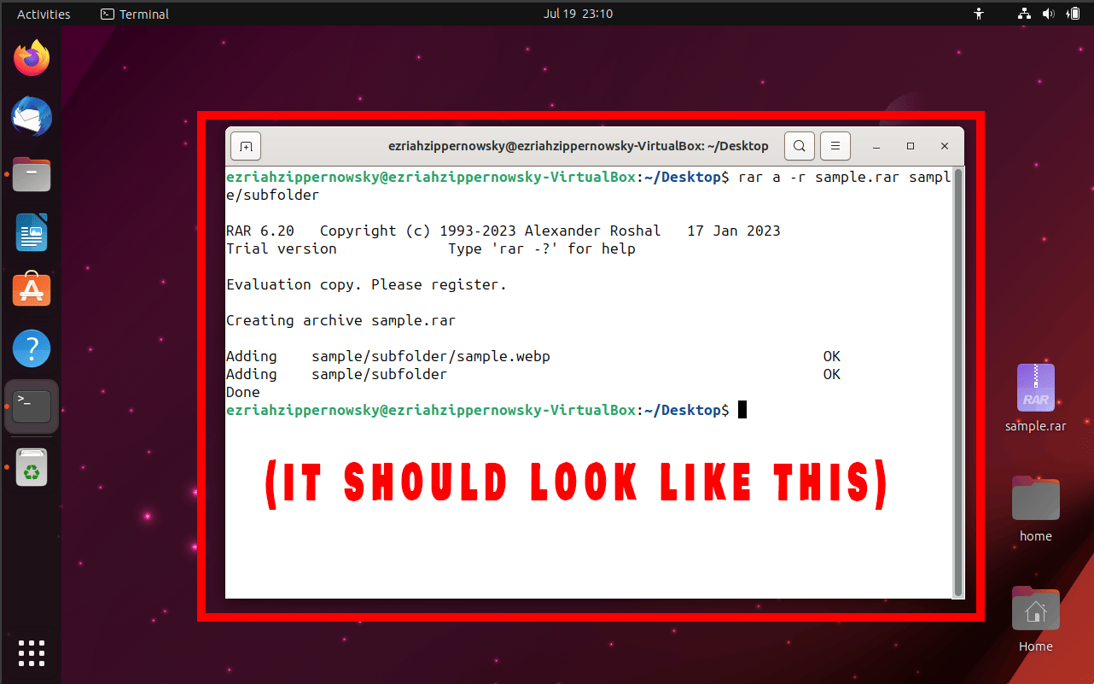Click the volume control in the top bar
This screenshot has height=684, width=1094.
tap(1048, 14)
